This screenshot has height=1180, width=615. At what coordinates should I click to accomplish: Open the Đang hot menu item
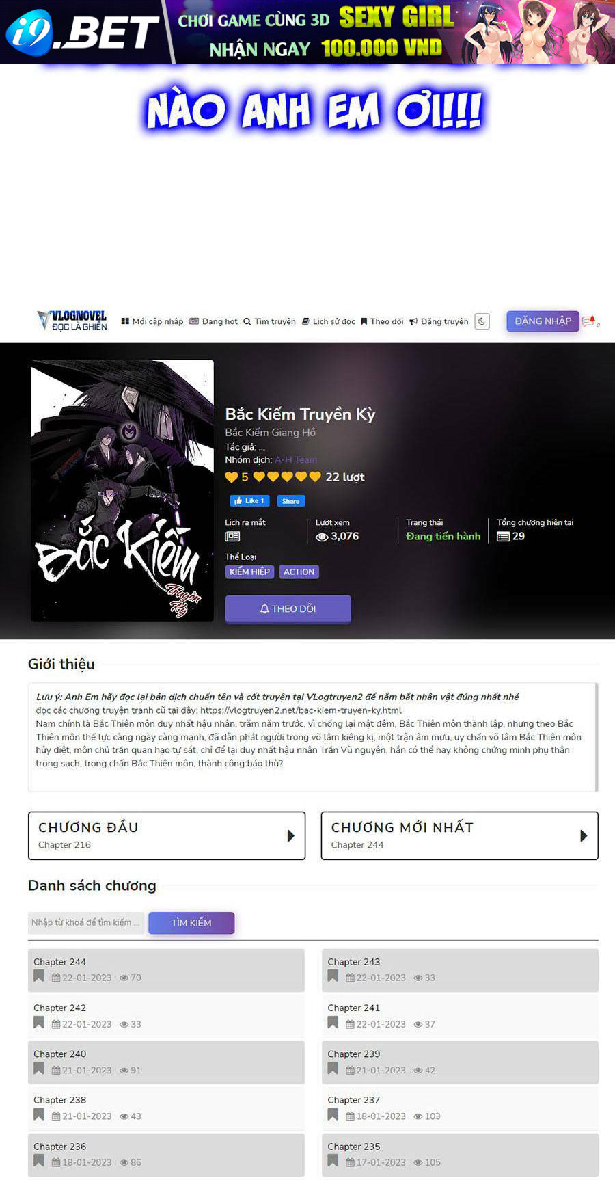pos(213,321)
